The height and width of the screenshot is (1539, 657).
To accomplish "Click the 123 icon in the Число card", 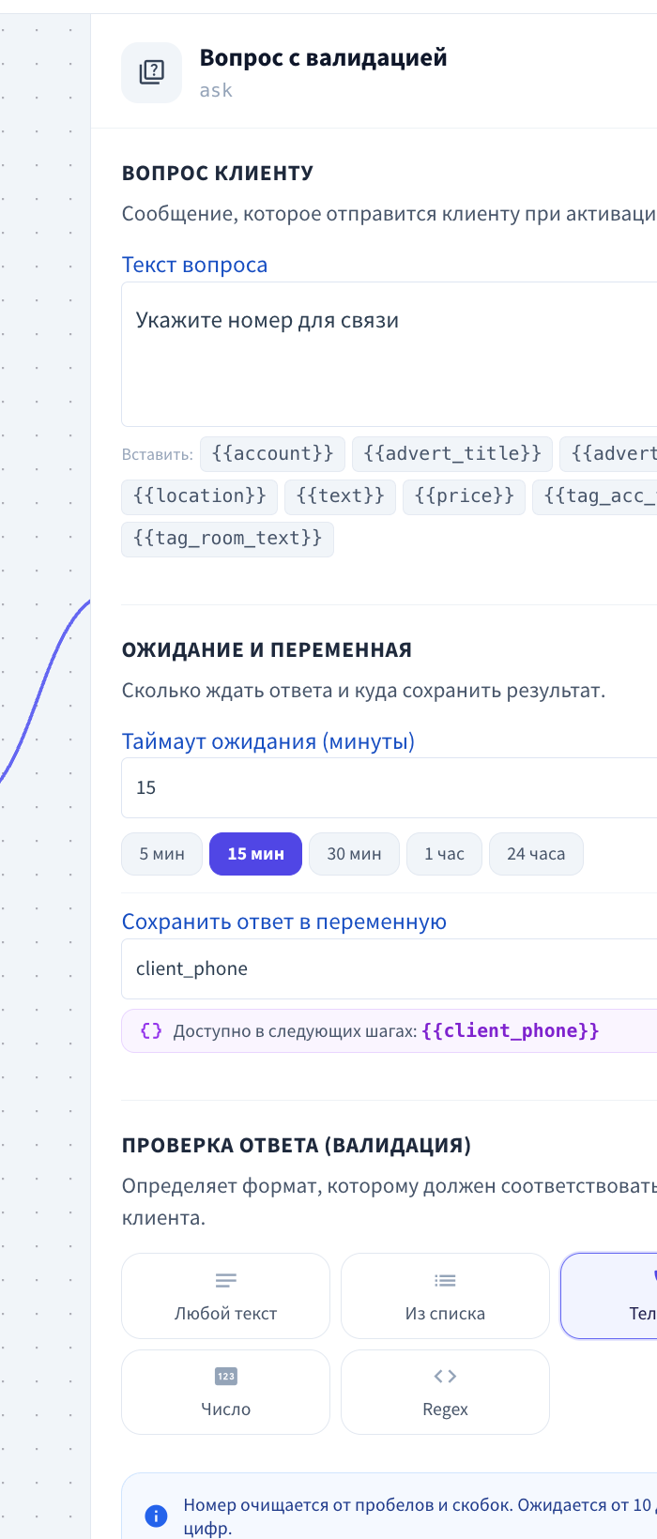I will click(x=226, y=1377).
